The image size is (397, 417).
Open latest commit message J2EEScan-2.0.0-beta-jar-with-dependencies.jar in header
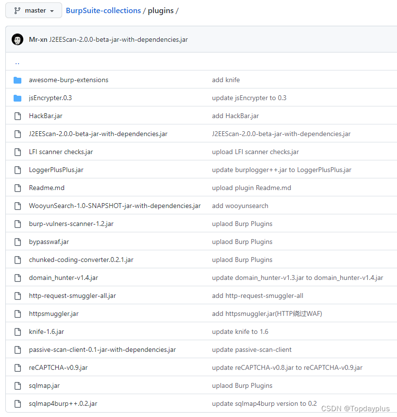pyautogui.click(x=118, y=39)
